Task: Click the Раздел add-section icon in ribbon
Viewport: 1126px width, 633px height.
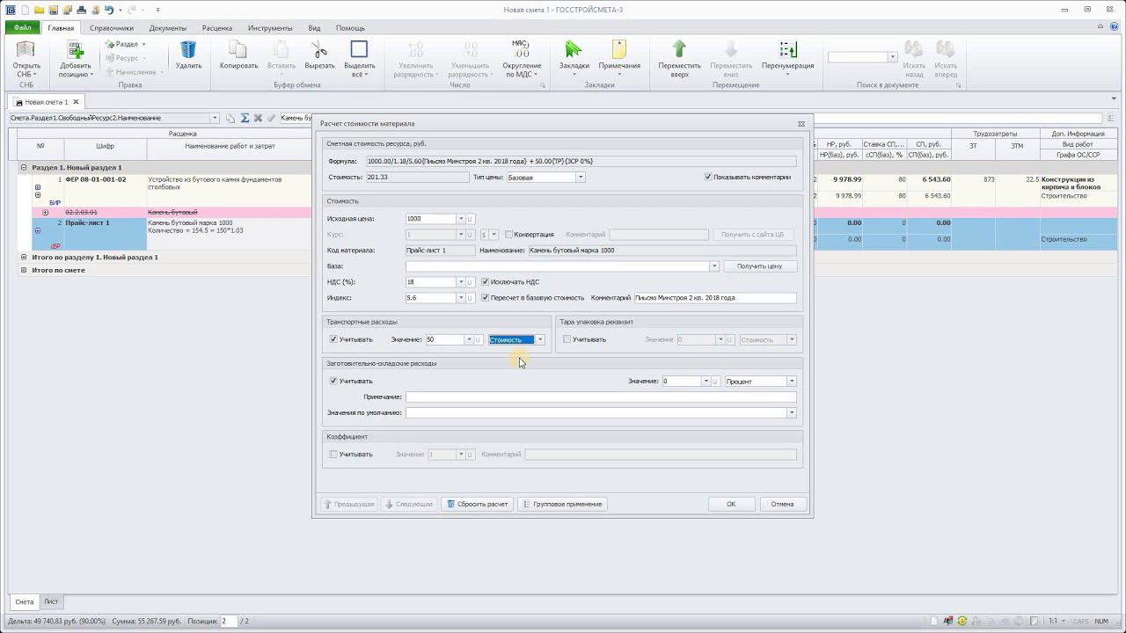Action: (110, 44)
